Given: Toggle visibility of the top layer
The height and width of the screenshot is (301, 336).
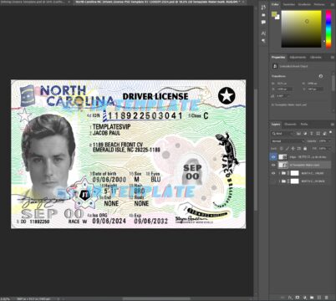Looking at the screenshot, I should [273, 157].
